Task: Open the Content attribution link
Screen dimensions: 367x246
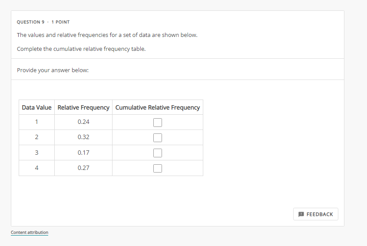Action: 30,233
